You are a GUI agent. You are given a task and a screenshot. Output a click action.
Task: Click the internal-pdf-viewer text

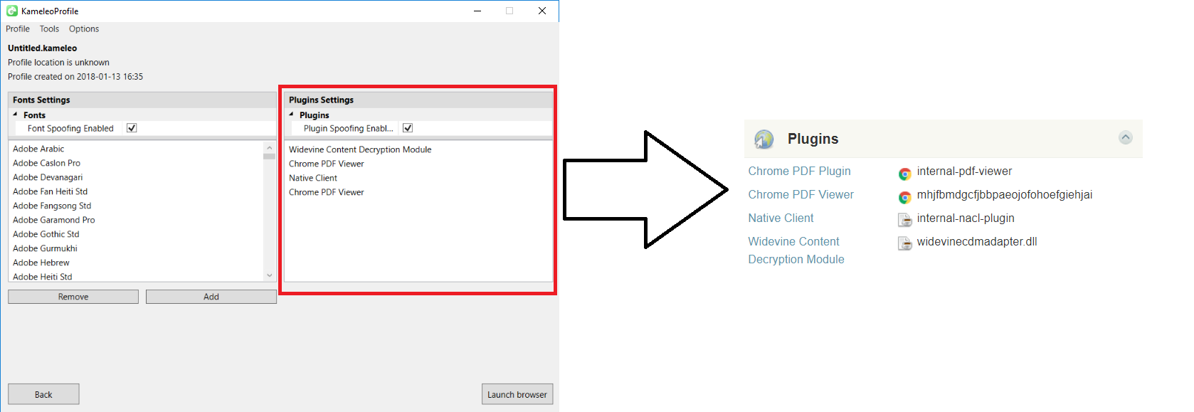coord(964,171)
